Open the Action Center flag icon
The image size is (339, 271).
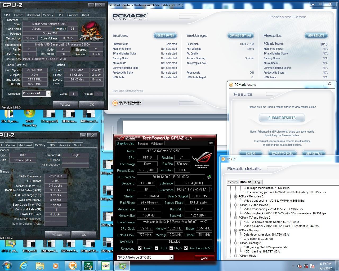point(312,266)
